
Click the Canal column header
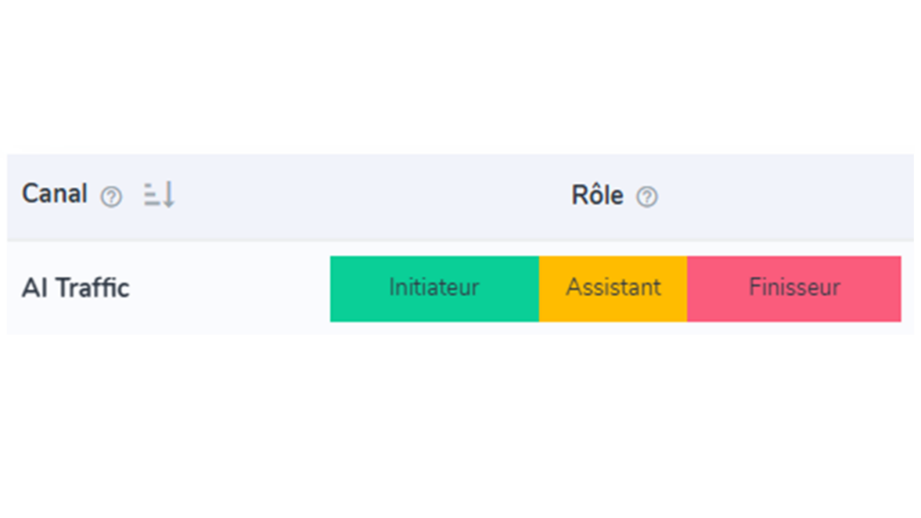point(55,194)
